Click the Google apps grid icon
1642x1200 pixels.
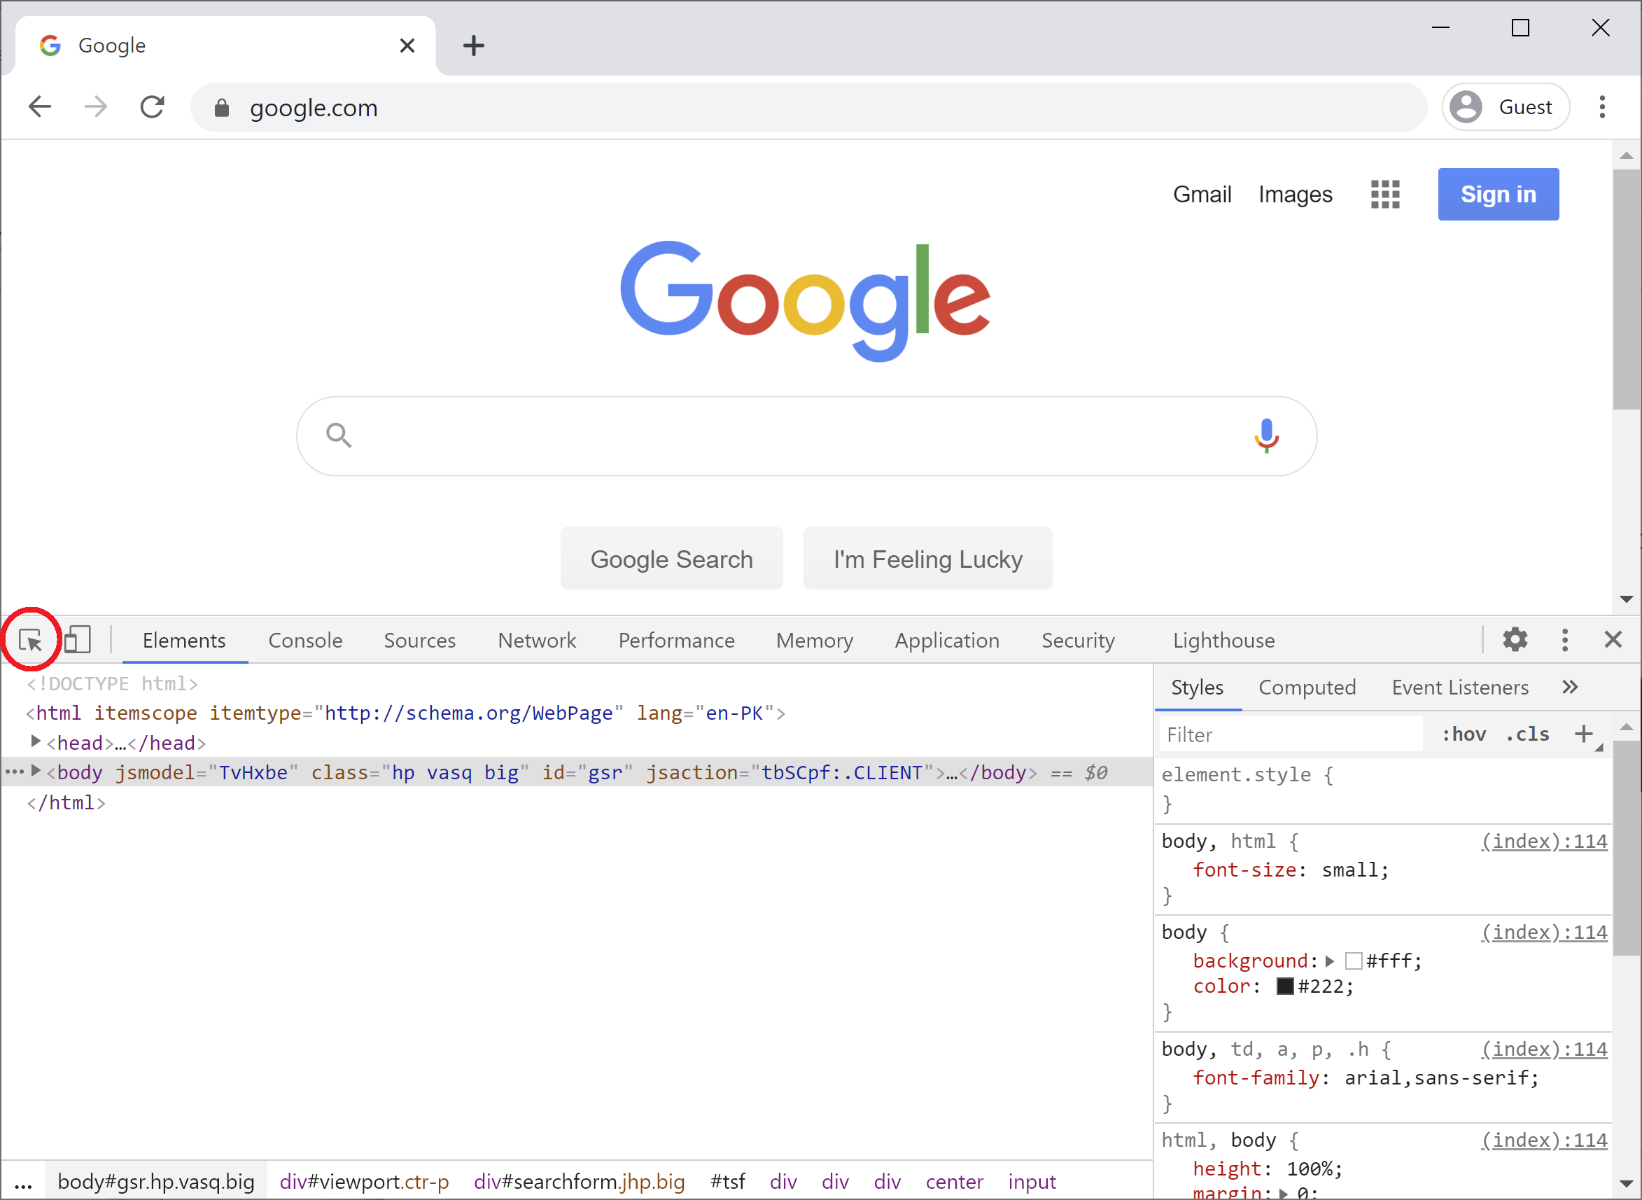tap(1385, 195)
